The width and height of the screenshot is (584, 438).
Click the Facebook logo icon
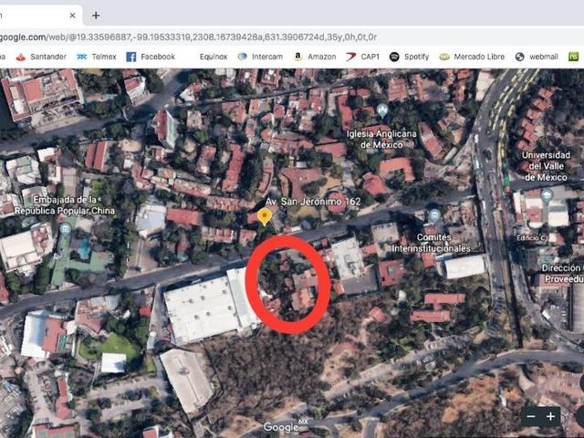click(x=131, y=57)
